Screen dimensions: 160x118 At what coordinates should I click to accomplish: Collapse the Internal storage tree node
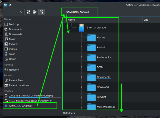click(71, 28)
